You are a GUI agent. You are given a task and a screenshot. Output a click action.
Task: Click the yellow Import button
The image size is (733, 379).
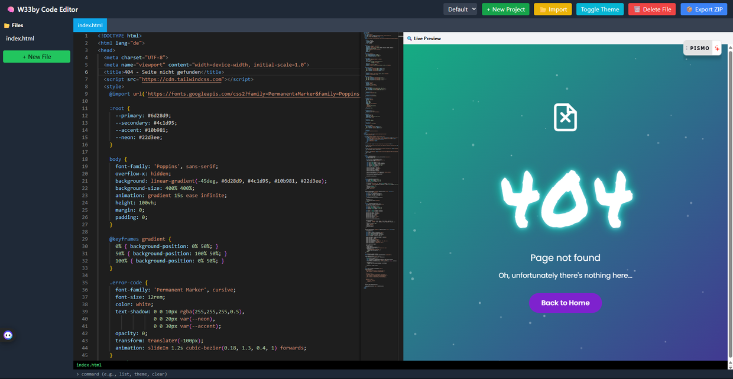tap(553, 9)
